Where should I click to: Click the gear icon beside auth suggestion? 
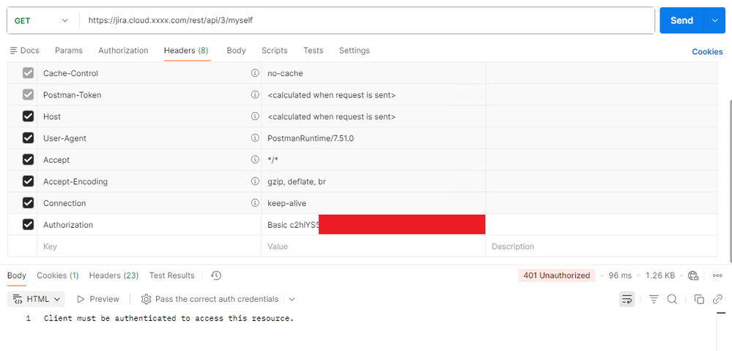pyautogui.click(x=146, y=299)
